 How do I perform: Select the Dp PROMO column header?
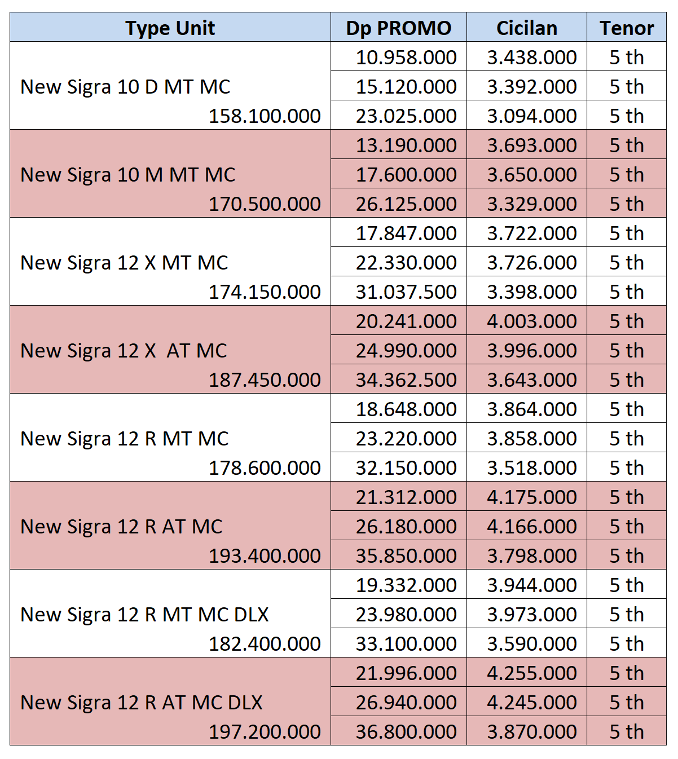pos(399,28)
